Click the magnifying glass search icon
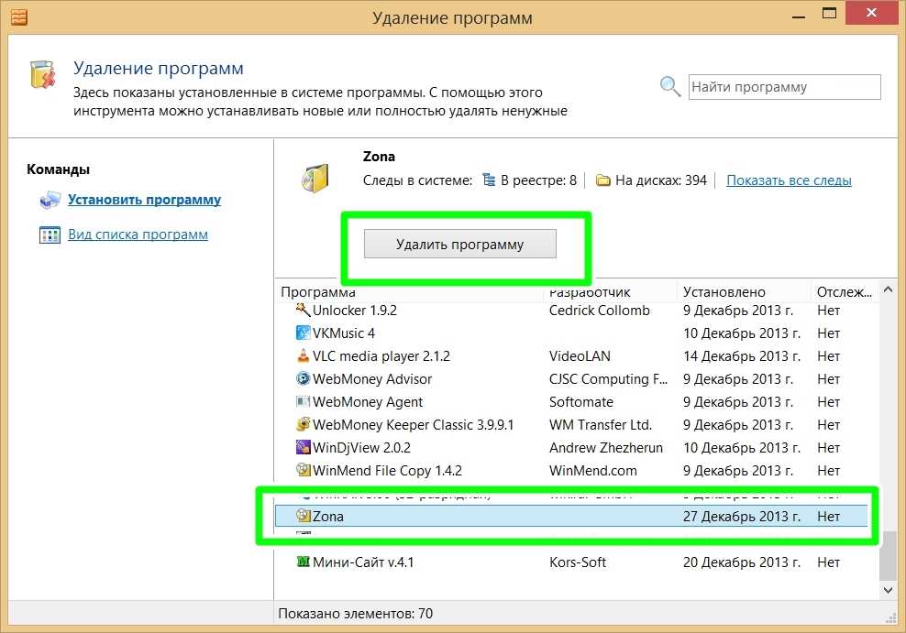 click(x=670, y=87)
